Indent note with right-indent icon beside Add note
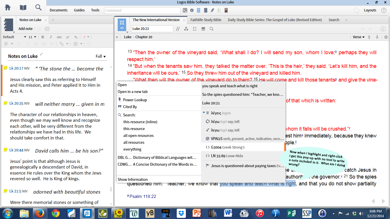This screenshot has width=390, height=219. 47,29
